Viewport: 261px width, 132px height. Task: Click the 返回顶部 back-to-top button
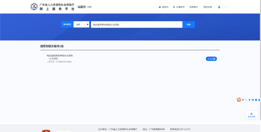point(251,115)
